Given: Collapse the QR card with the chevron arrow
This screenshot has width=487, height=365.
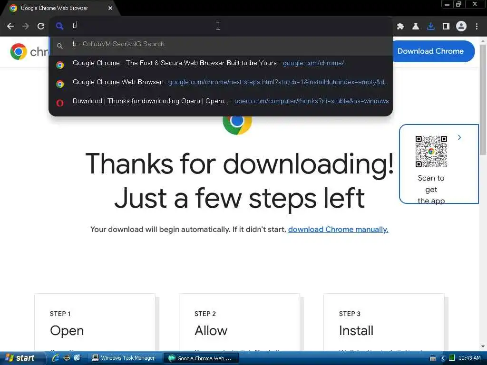Looking at the screenshot, I should click(459, 137).
